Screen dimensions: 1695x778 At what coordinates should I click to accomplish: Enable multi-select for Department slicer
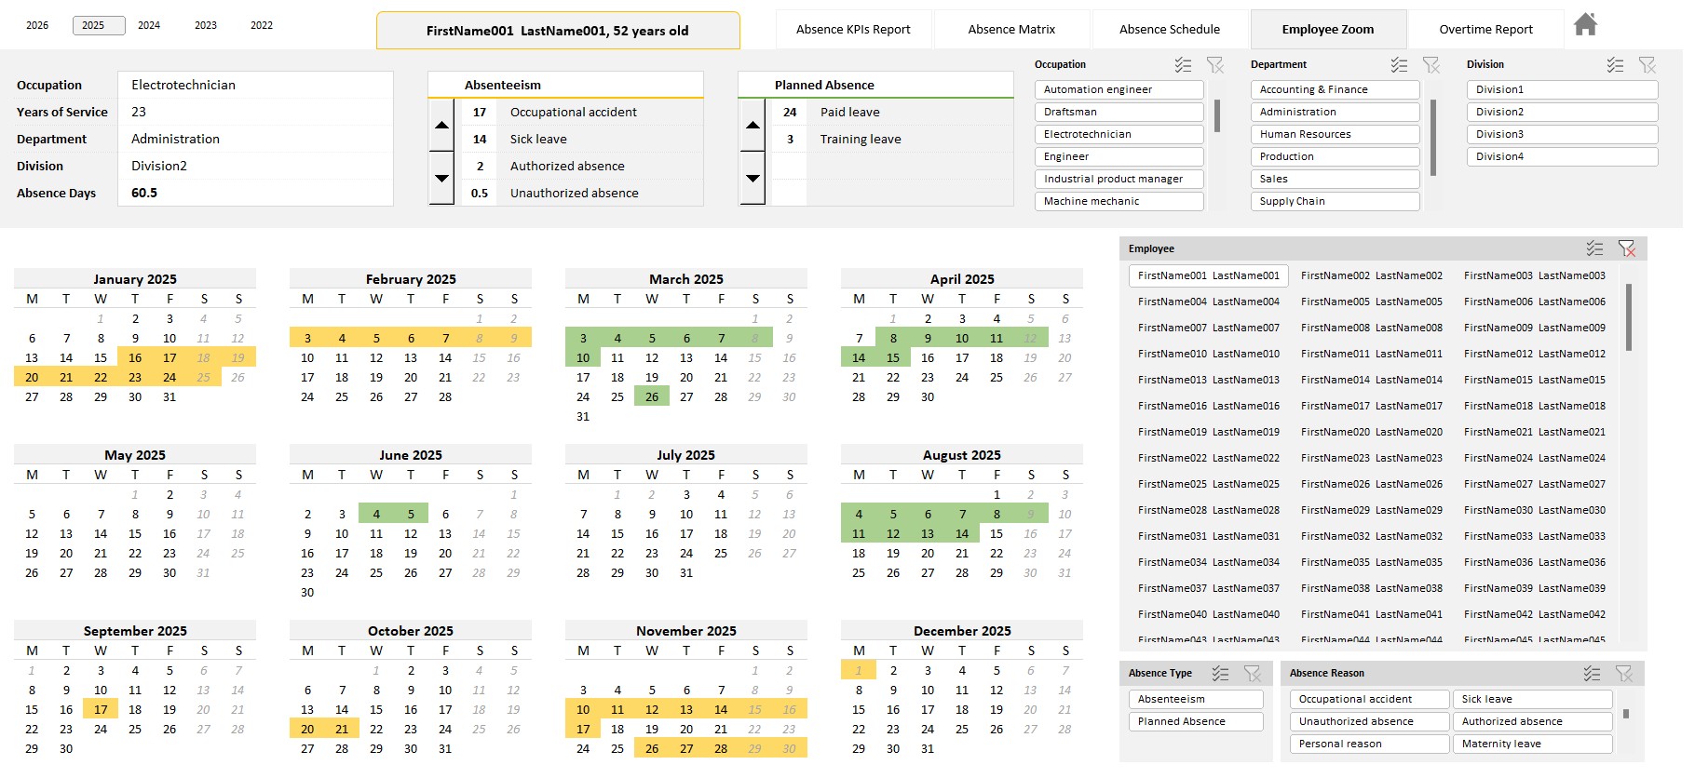(1399, 65)
